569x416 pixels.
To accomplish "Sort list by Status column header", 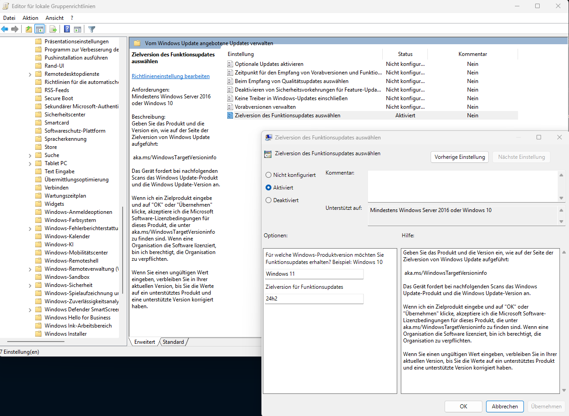I will point(405,54).
